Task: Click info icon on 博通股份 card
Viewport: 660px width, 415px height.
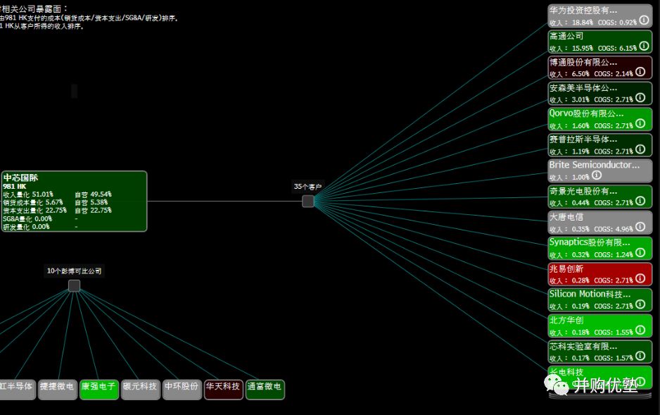Action: click(640, 72)
